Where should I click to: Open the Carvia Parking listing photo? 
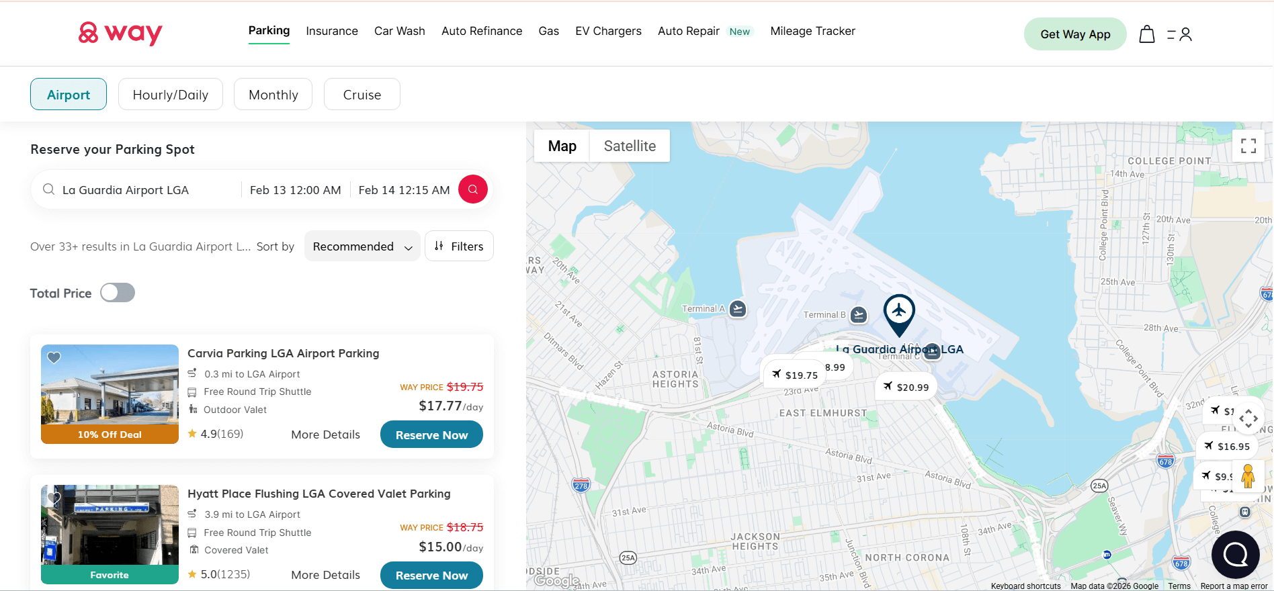pyautogui.click(x=110, y=394)
